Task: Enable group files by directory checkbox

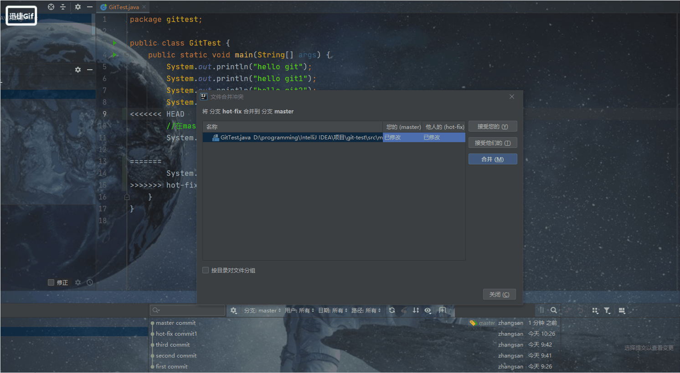Action: [206, 270]
